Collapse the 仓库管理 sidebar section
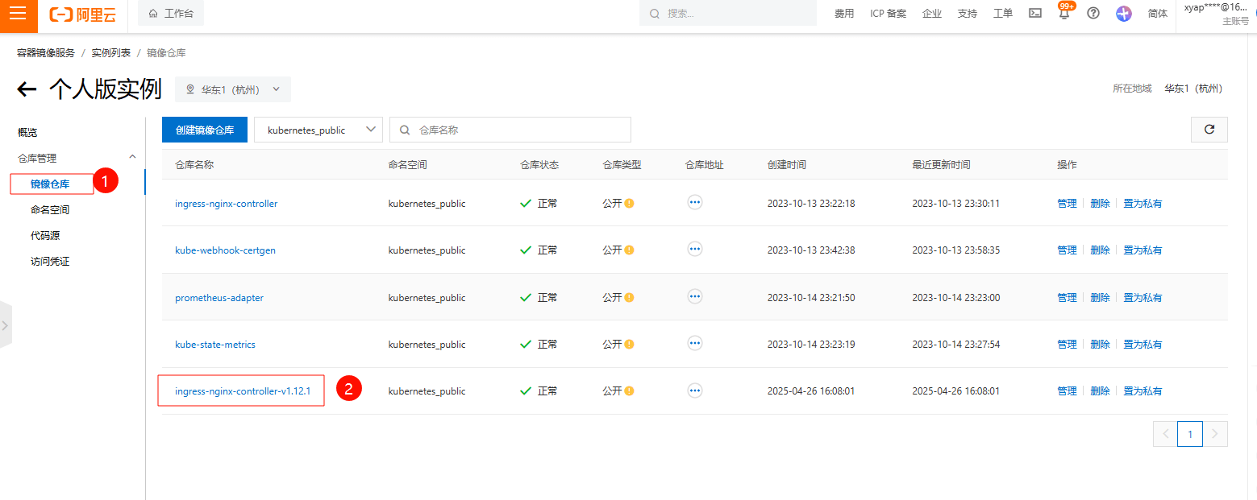Screen dimensions: 1257x500 click(132, 158)
